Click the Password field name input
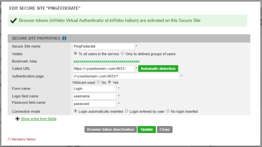 coord(94,104)
